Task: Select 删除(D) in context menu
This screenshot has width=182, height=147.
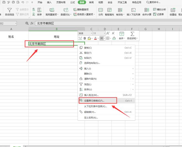Action: [x=106, y=74]
